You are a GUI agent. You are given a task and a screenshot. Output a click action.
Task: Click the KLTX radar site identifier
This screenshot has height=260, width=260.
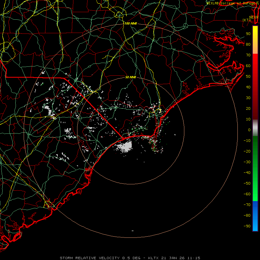pyautogui.click(x=153, y=258)
